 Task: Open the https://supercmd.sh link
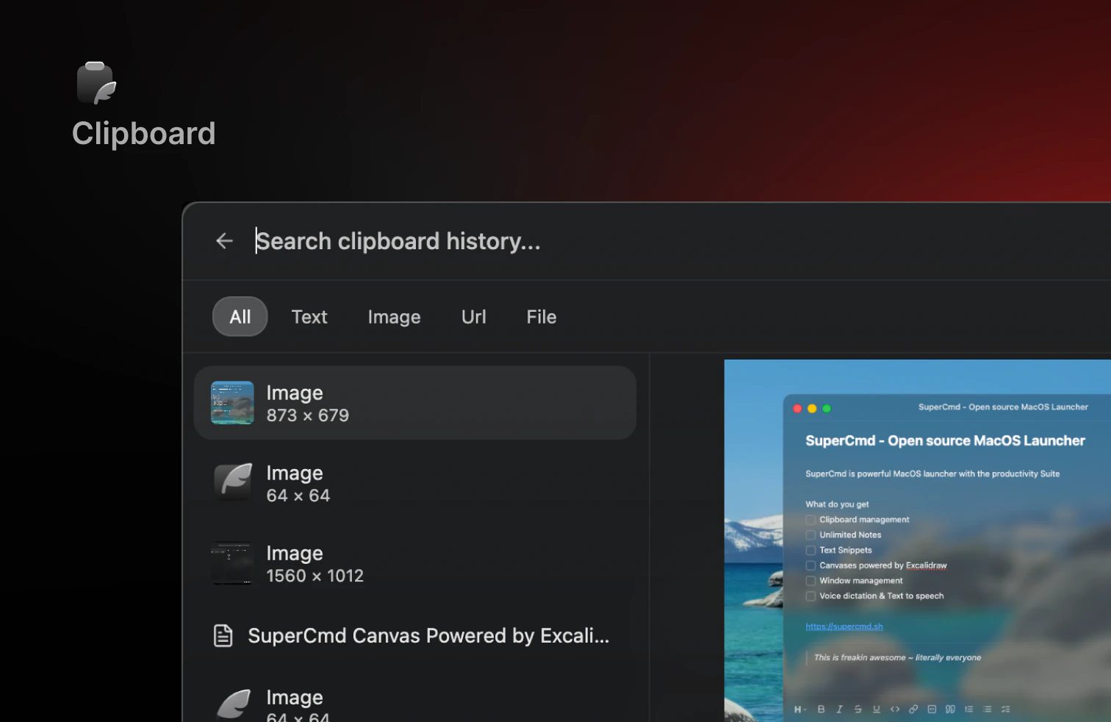pos(844,626)
